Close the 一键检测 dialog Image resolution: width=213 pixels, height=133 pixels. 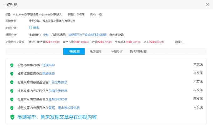click(x=208, y=4)
